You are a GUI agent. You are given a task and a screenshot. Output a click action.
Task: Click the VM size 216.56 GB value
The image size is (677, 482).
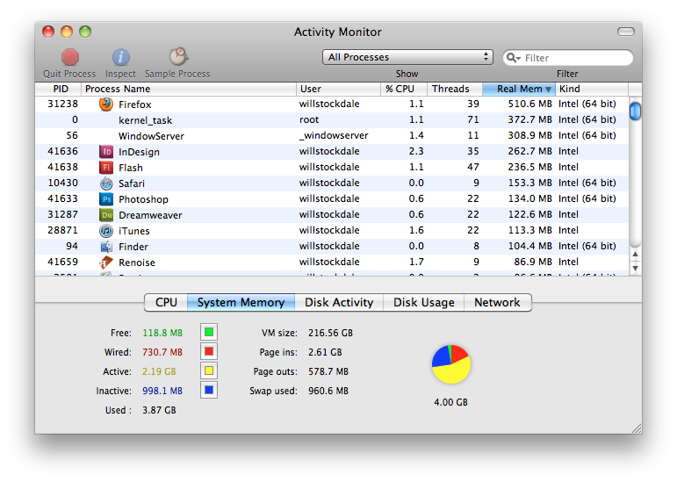(330, 333)
